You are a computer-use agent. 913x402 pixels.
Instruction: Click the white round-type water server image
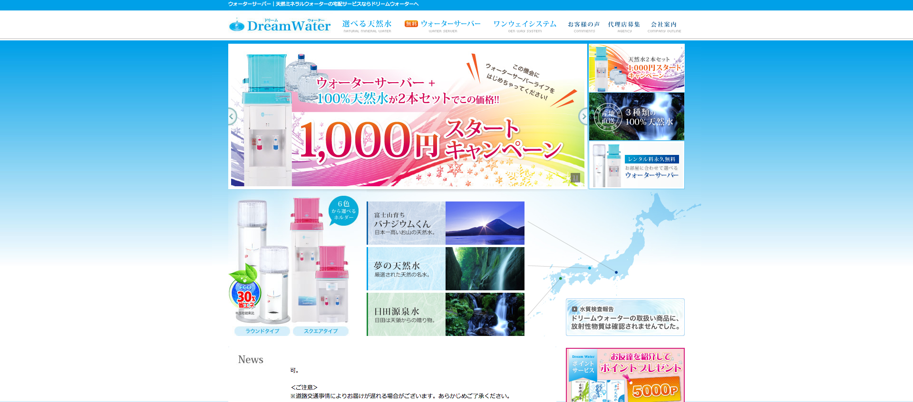(262, 261)
